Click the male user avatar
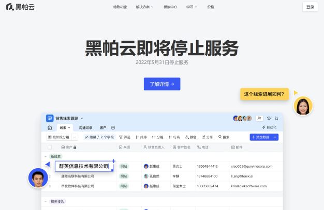Screen dimensions: 324x210 (x=38, y=177)
